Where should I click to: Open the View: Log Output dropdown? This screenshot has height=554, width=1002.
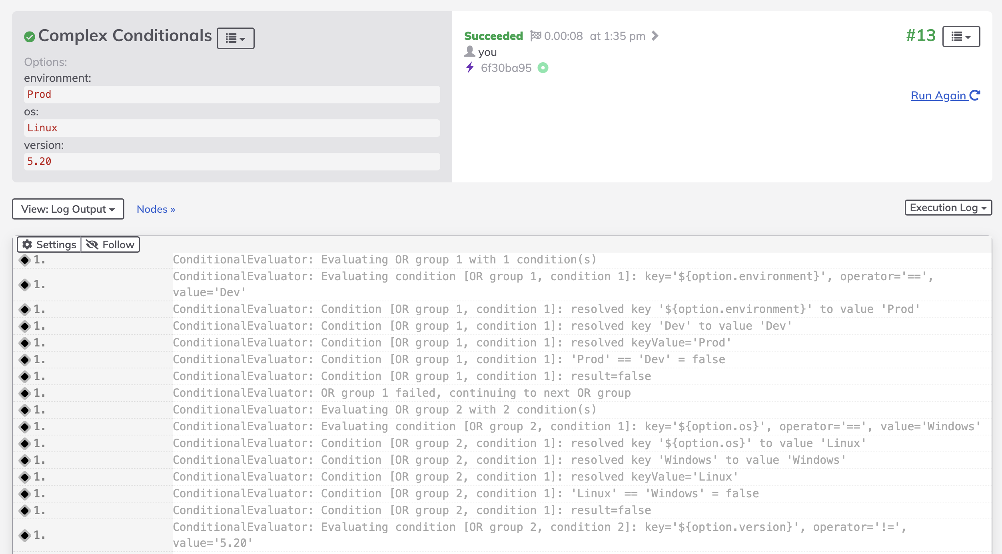(68, 209)
